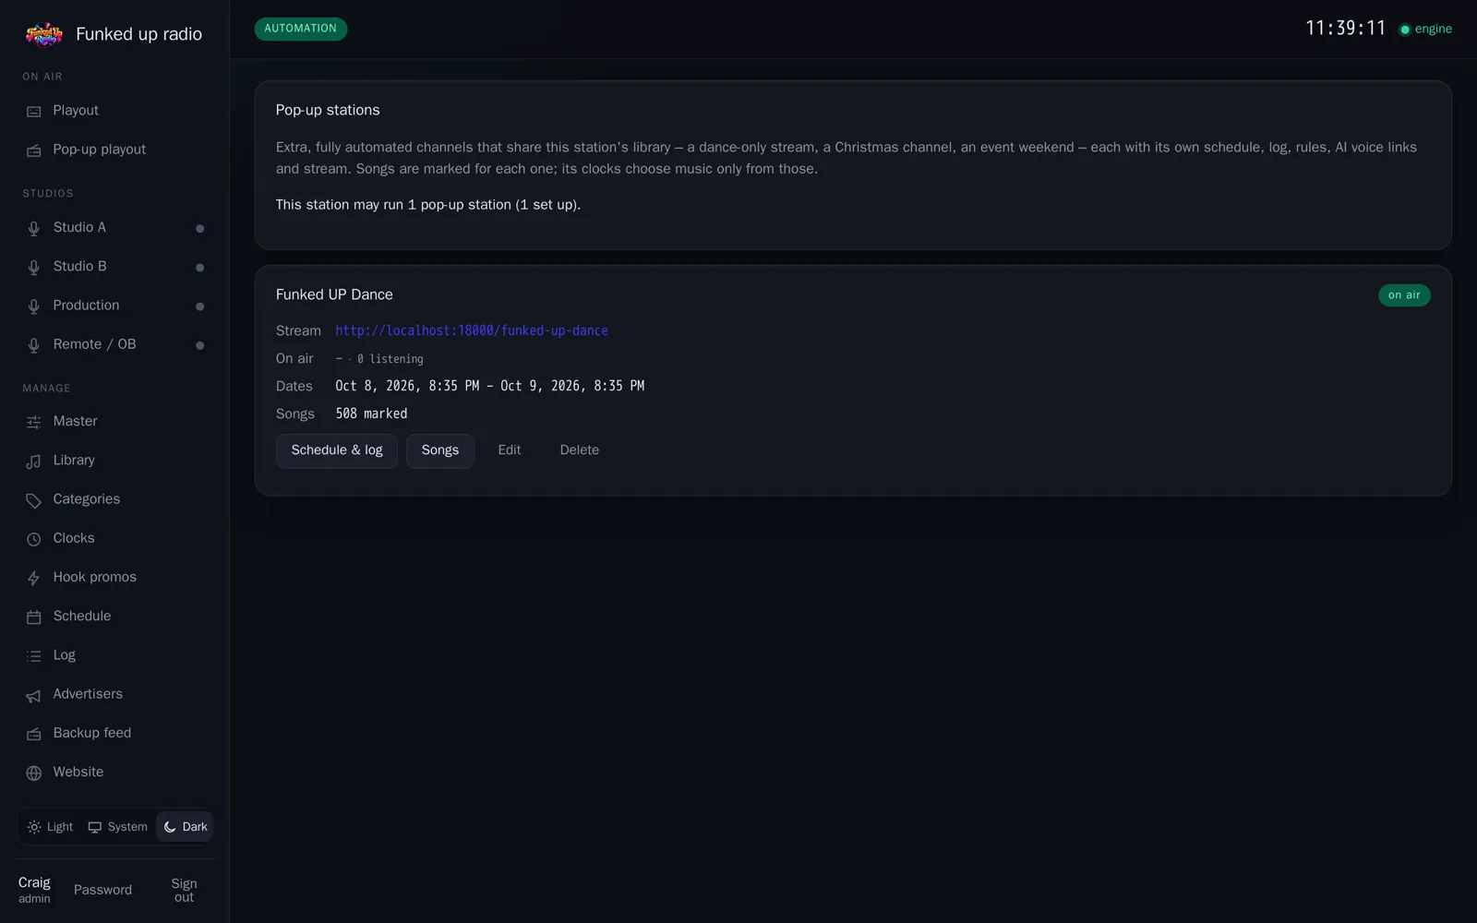Viewport: 1477px width, 923px height.
Task: Click the Funked up radio logo
Action: click(44, 34)
